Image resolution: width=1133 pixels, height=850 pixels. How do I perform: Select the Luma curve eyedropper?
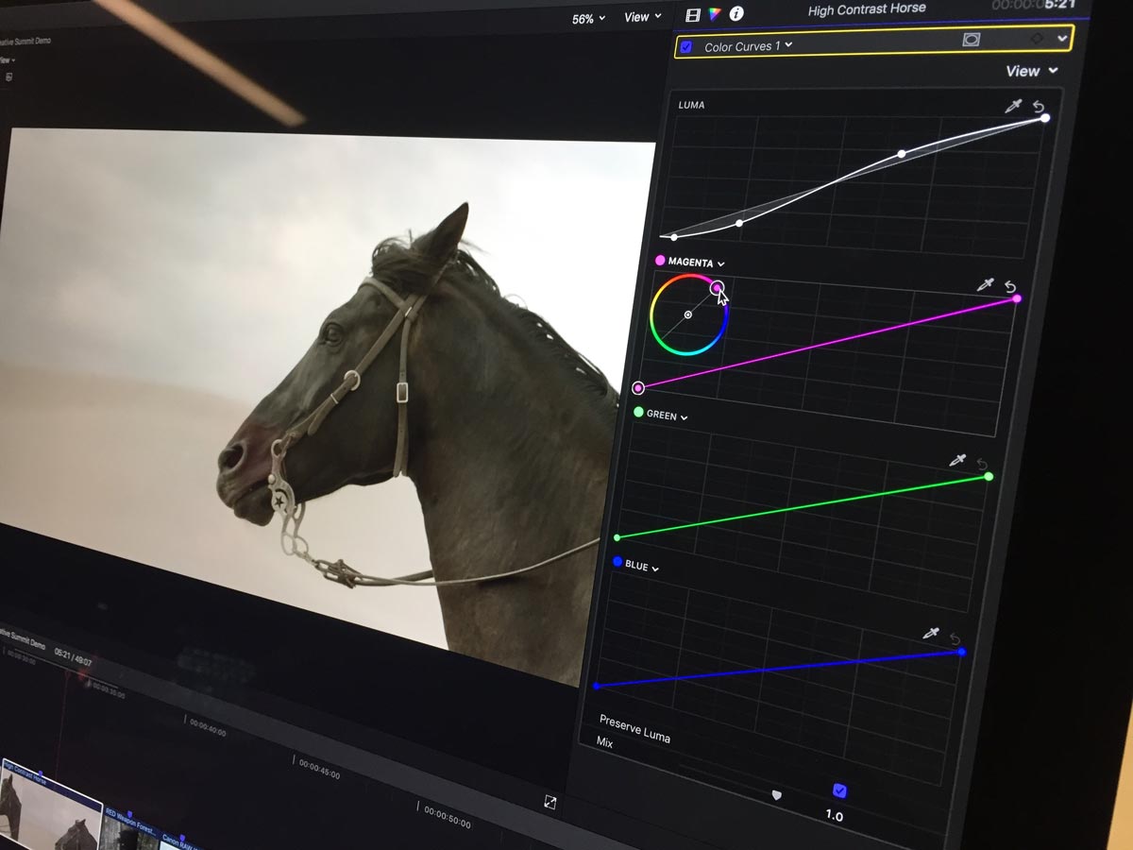coord(1013,106)
